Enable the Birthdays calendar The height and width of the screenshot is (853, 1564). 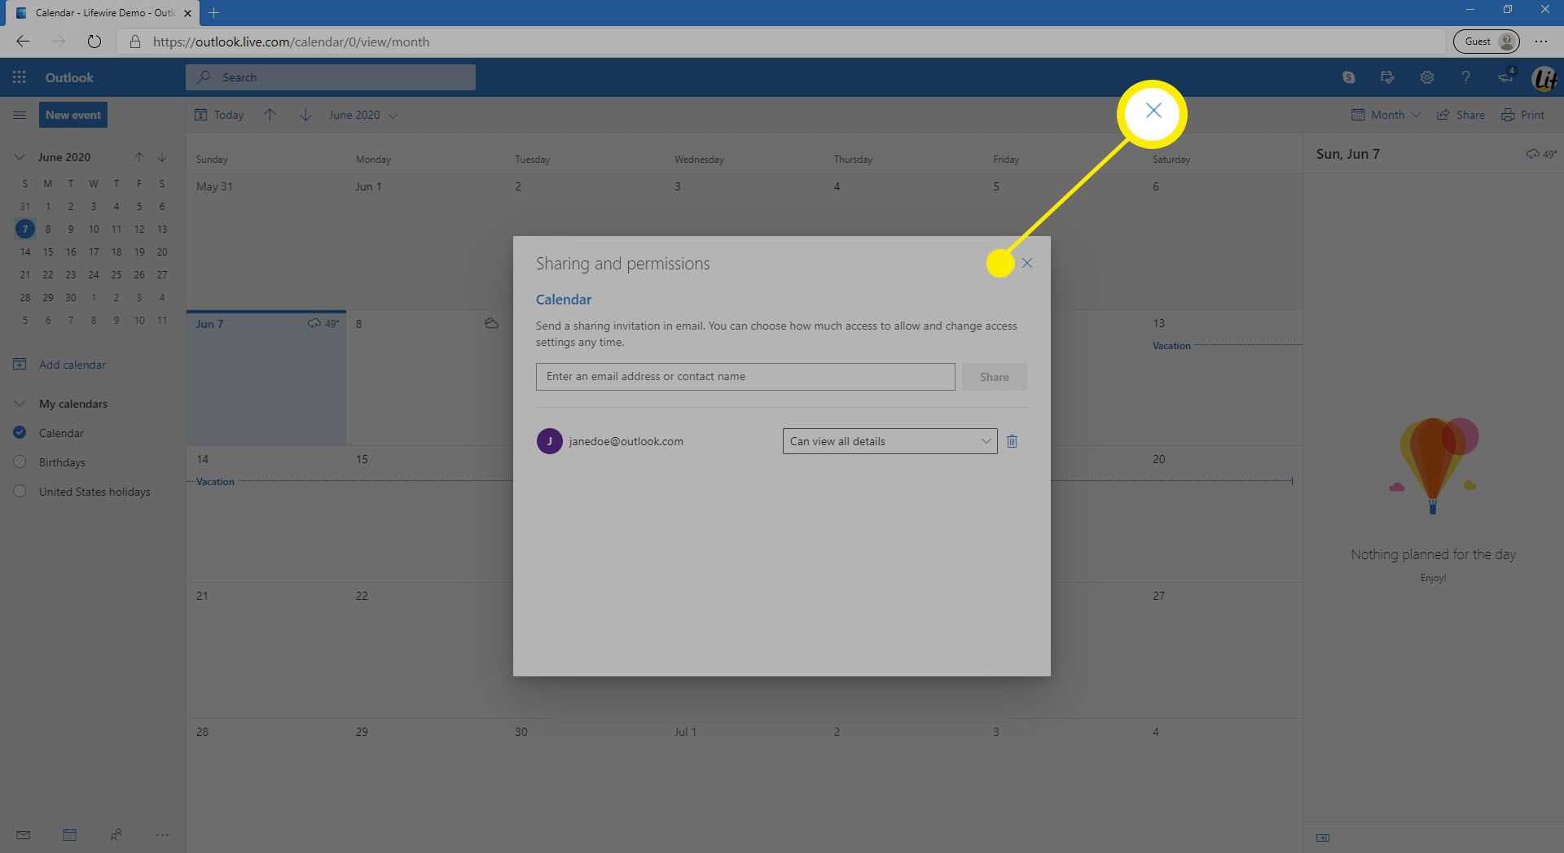click(20, 461)
